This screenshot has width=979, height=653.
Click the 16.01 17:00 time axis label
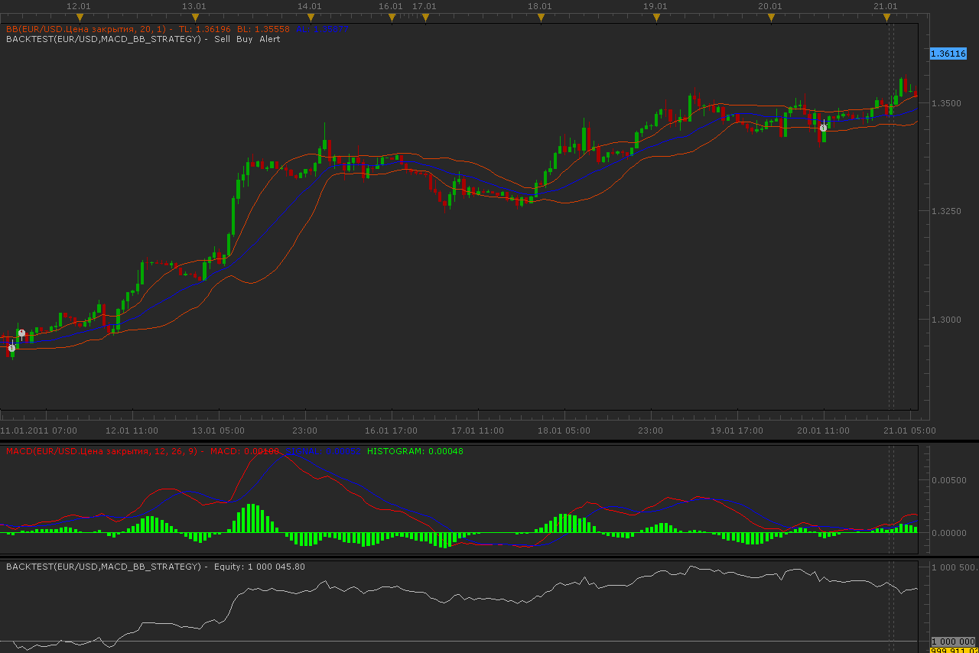[392, 430]
